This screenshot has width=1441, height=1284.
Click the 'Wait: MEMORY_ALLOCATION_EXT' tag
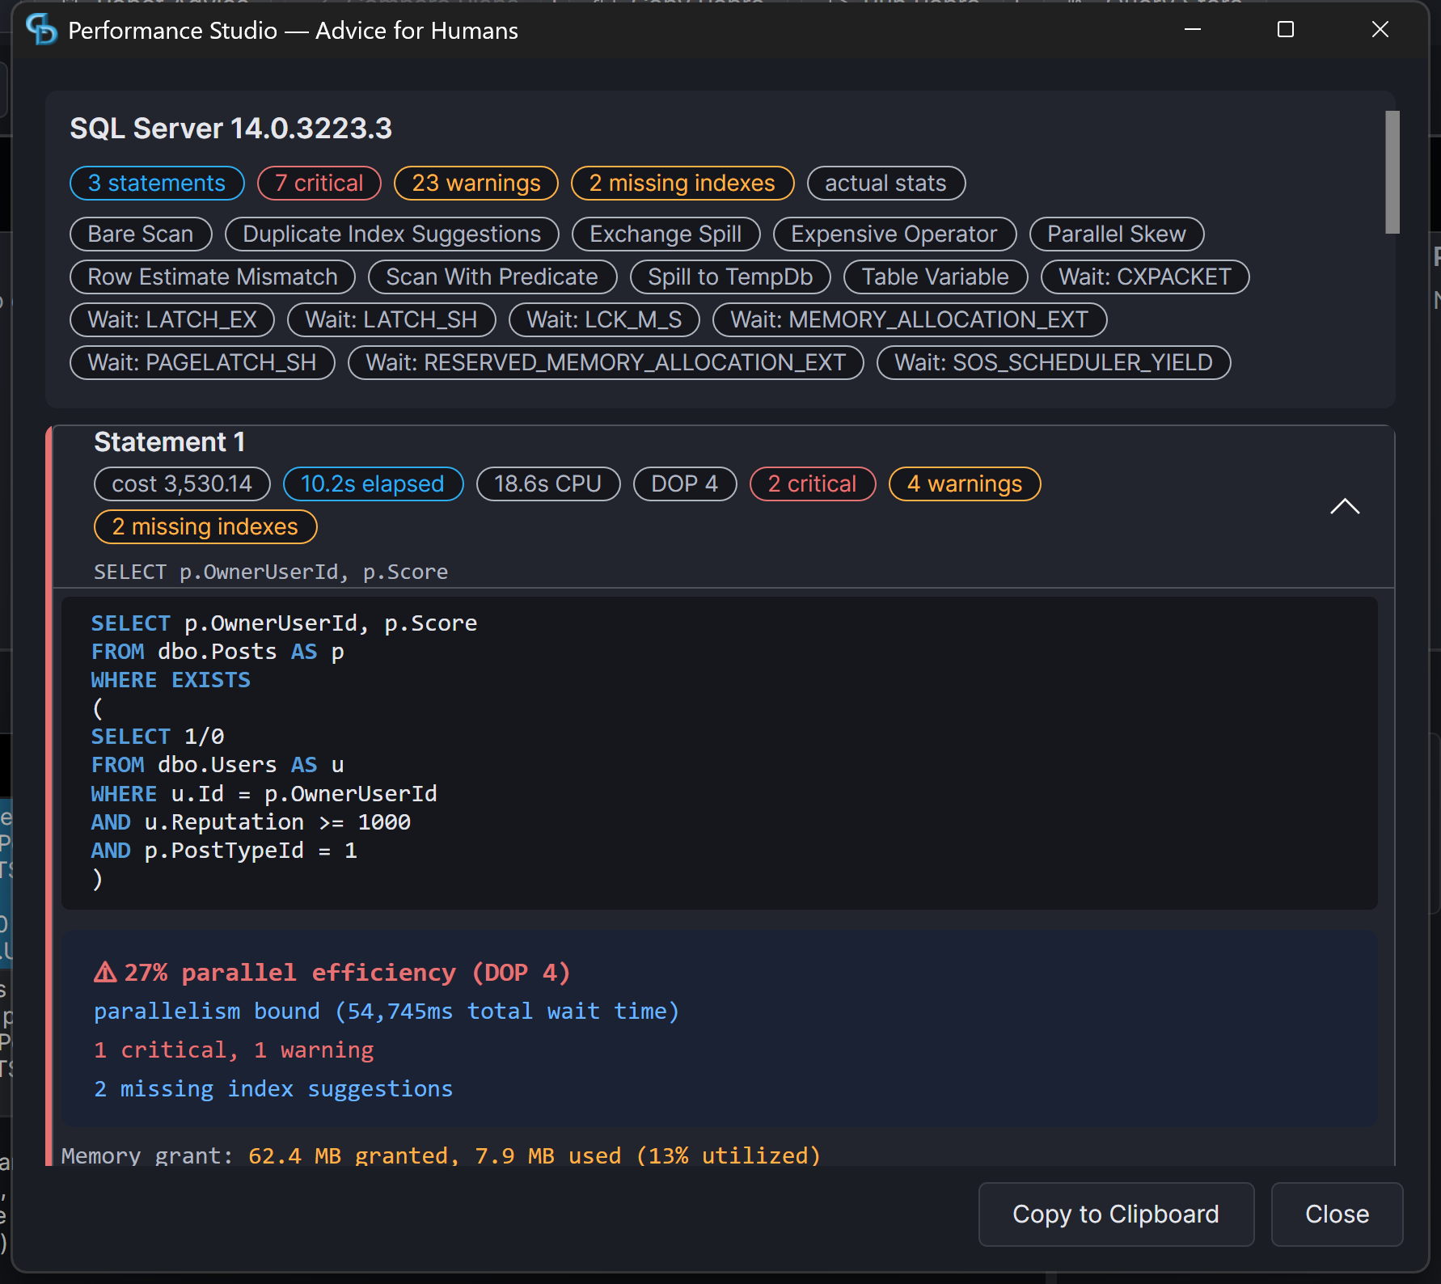[910, 319]
